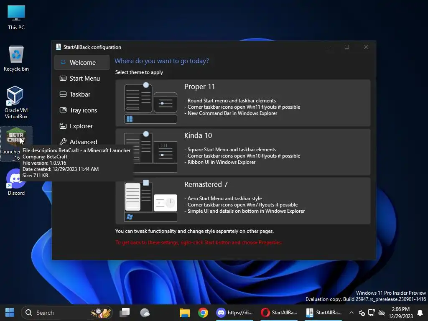Click the Welcome smiley icon
Image resolution: width=428 pixels, height=321 pixels.
point(63,62)
